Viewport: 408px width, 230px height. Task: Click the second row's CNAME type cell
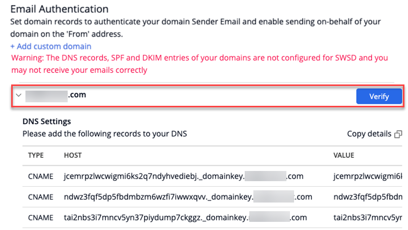tap(40, 197)
